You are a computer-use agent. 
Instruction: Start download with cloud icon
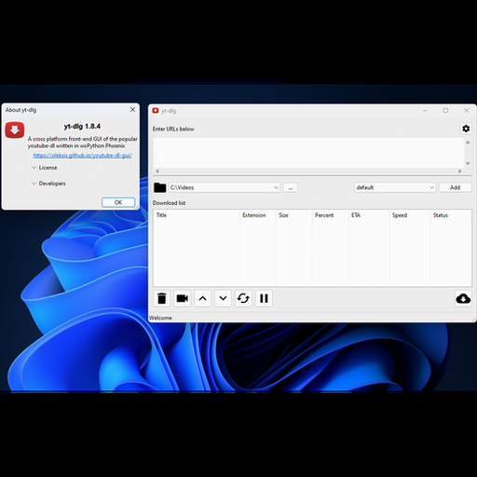pos(463,298)
